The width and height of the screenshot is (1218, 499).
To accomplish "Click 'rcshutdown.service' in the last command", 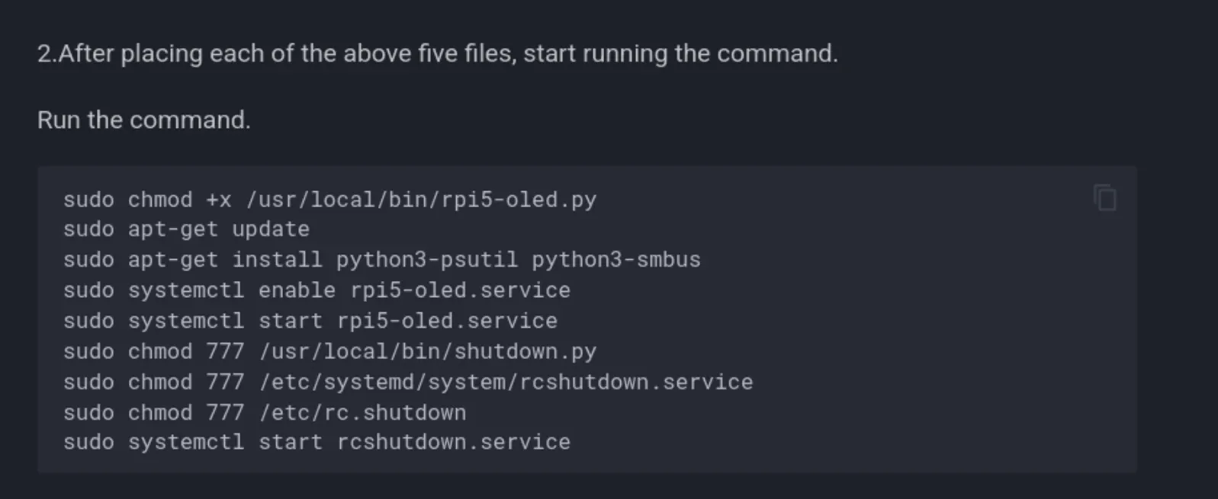I will click(x=454, y=442).
